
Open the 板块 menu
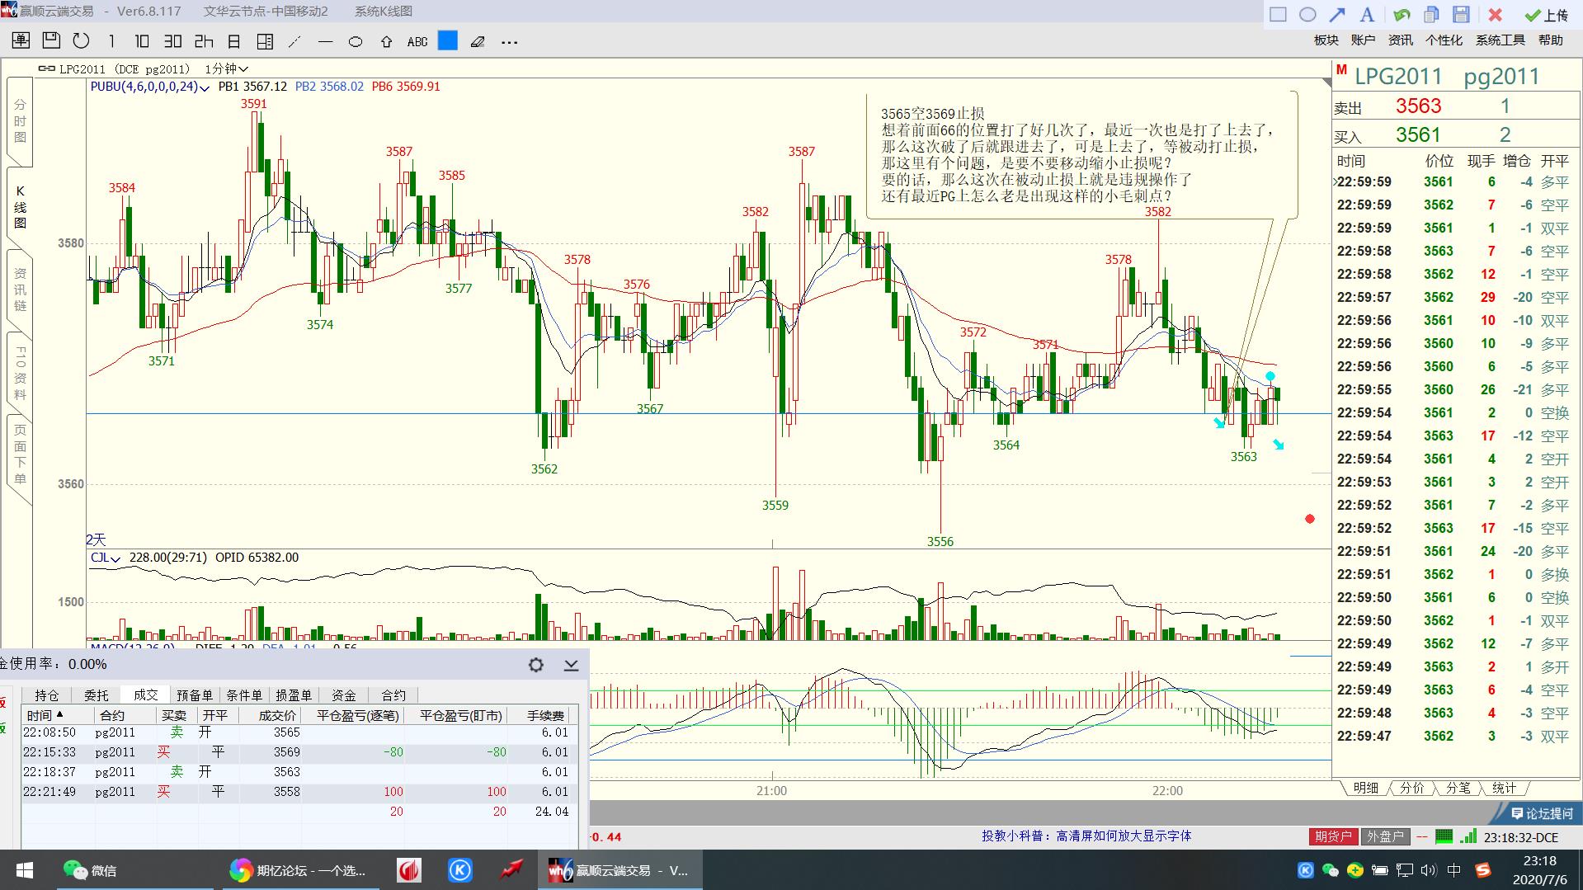[1326, 40]
